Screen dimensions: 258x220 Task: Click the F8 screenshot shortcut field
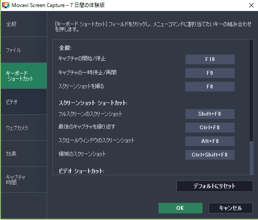click(210, 87)
